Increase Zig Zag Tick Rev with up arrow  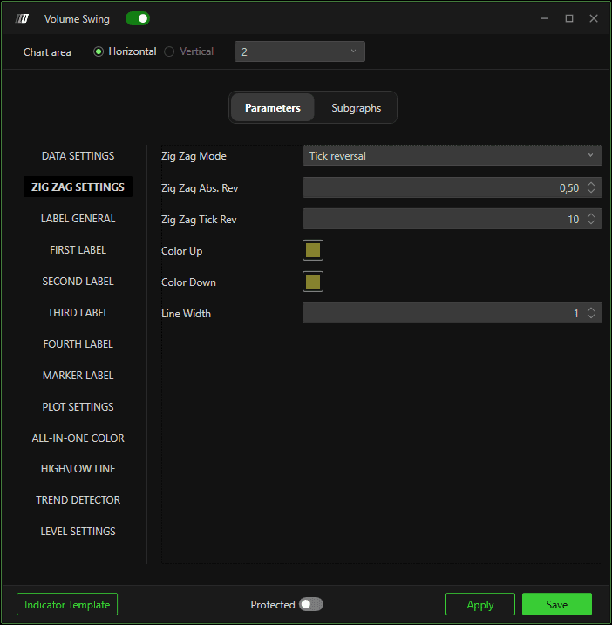tap(591, 215)
